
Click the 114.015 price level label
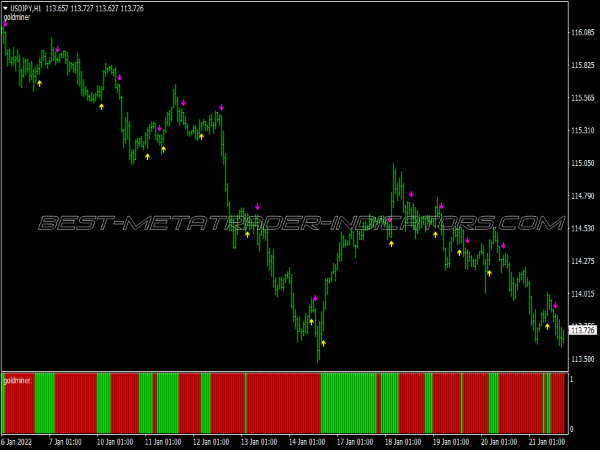583,294
